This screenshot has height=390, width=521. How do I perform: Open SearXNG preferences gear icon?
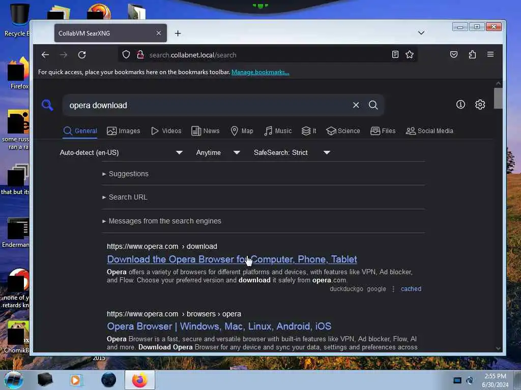(x=480, y=105)
